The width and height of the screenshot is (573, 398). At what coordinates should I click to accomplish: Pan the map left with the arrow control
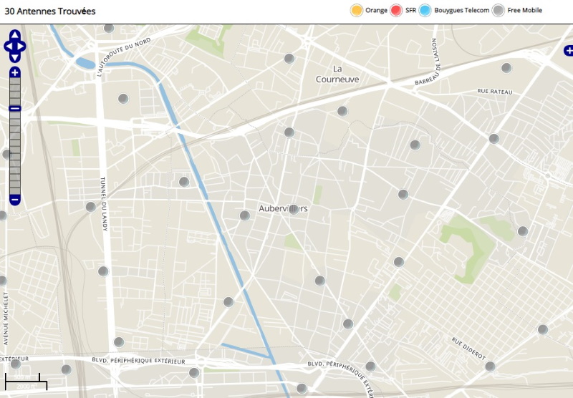click(9, 47)
